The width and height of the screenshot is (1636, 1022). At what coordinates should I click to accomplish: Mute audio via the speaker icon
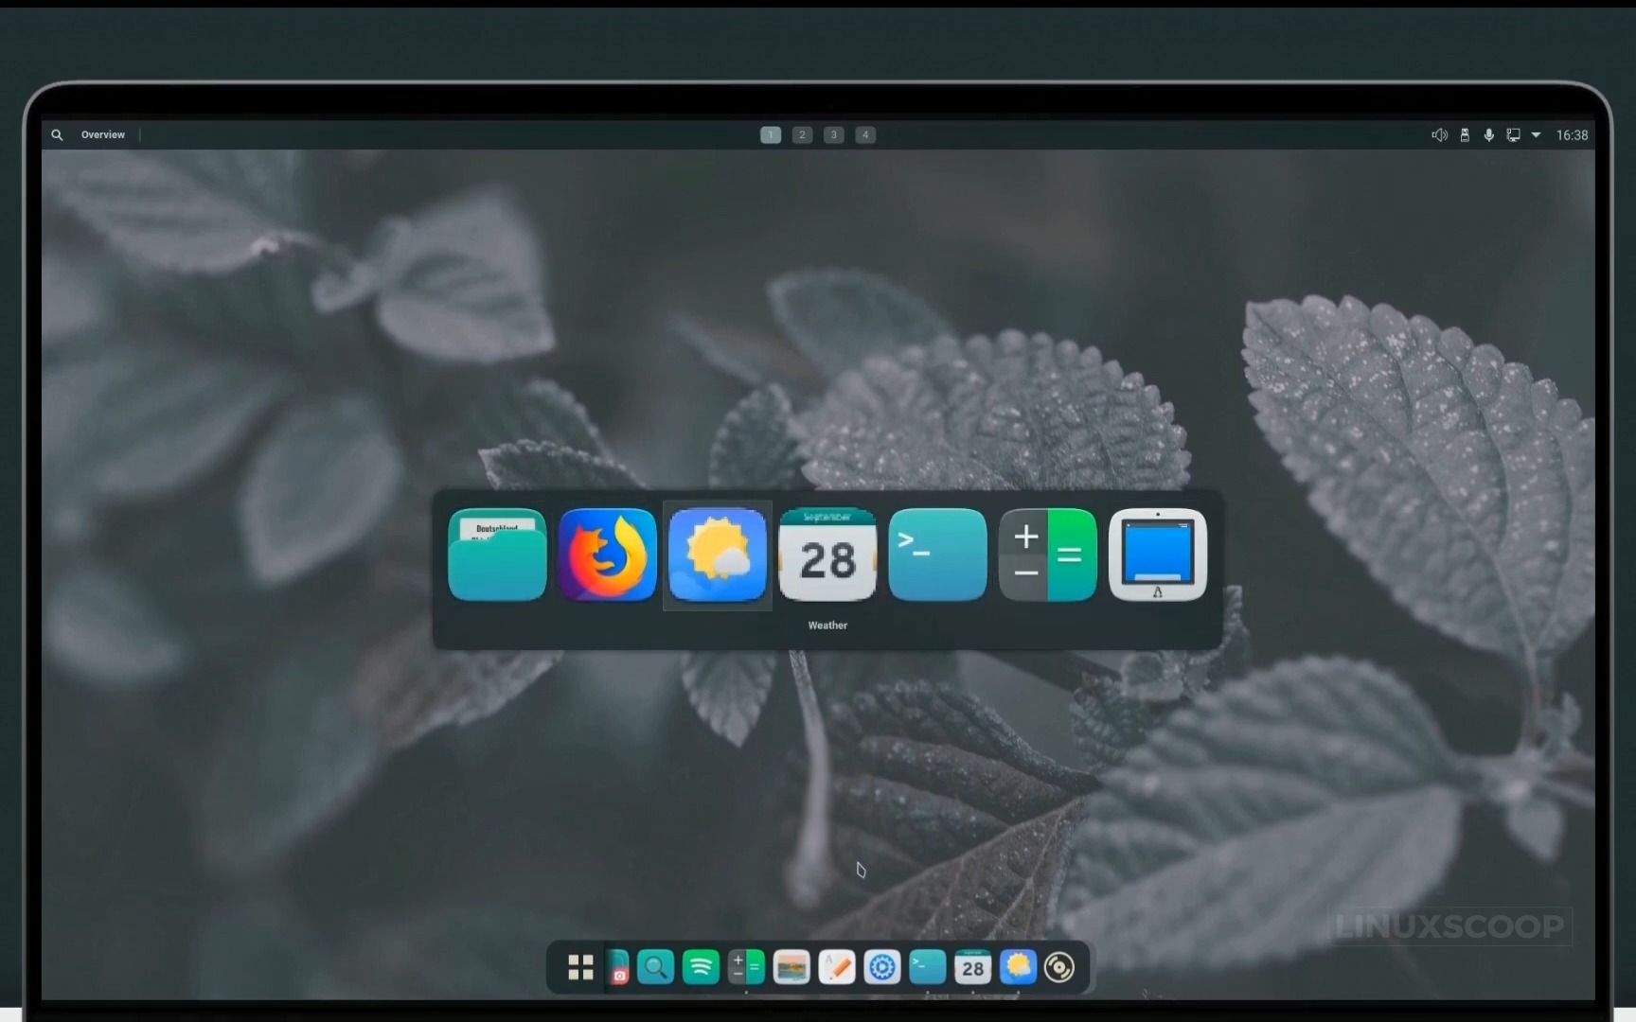pyautogui.click(x=1439, y=134)
